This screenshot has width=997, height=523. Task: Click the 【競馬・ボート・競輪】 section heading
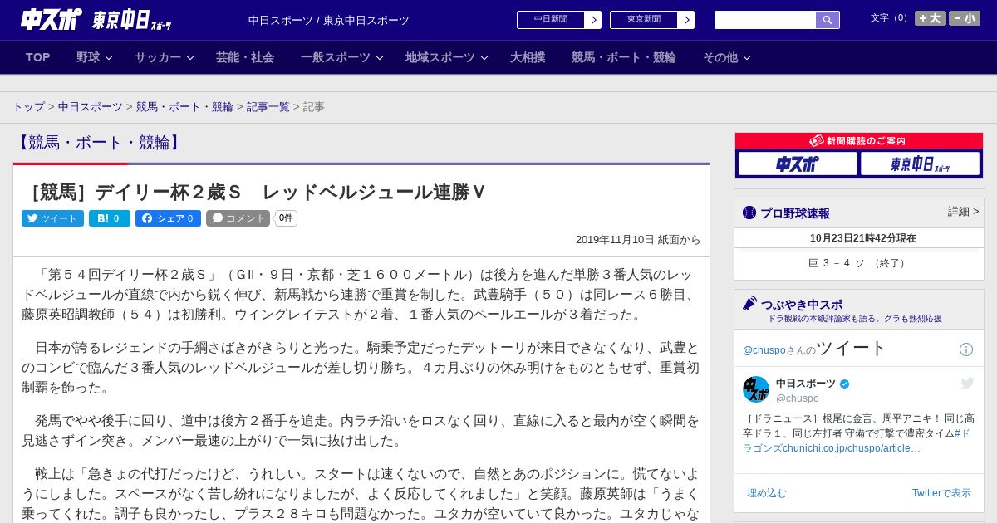[99, 143]
